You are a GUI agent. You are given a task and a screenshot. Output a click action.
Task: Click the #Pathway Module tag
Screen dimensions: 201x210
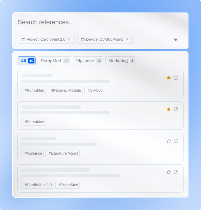click(x=65, y=90)
